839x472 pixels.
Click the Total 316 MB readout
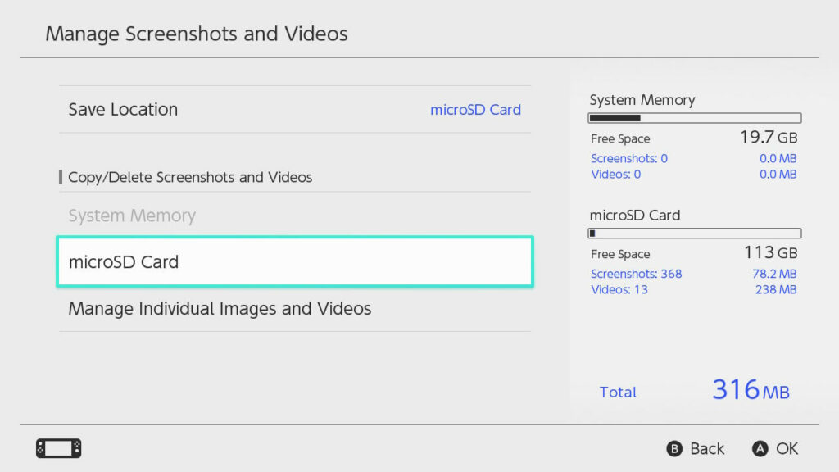[x=695, y=390]
